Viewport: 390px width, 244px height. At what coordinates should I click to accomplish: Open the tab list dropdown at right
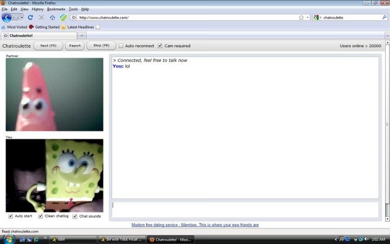click(387, 36)
